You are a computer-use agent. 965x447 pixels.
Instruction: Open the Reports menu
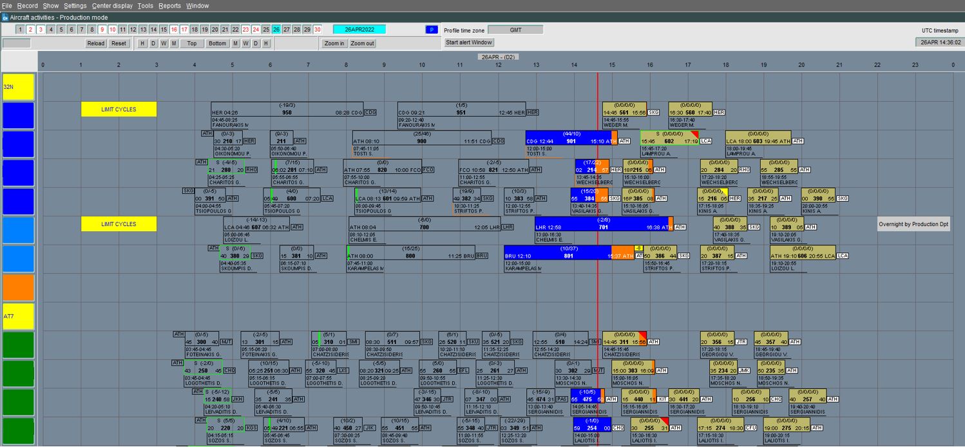pos(170,5)
